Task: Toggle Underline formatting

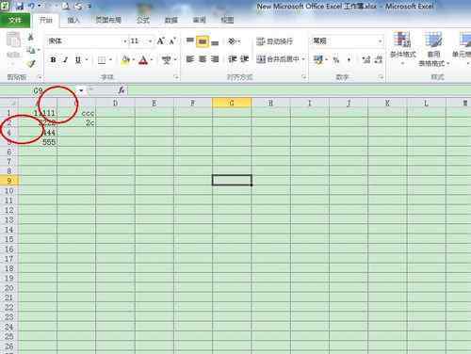Action: pos(78,59)
